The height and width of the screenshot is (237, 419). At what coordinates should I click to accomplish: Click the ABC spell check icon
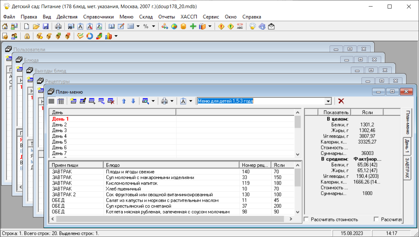coord(240,26)
